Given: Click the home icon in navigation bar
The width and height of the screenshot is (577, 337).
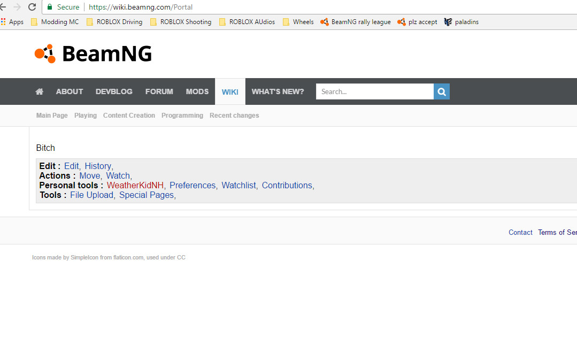Looking at the screenshot, I should pyautogui.click(x=40, y=91).
